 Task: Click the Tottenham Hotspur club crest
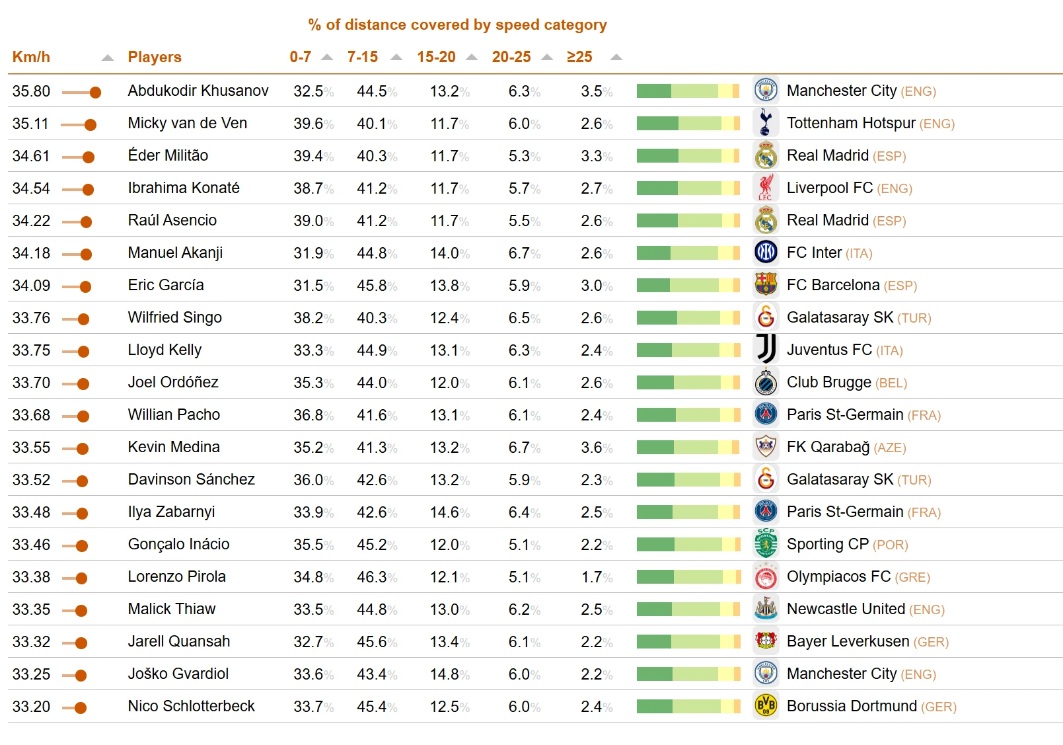(x=766, y=123)
